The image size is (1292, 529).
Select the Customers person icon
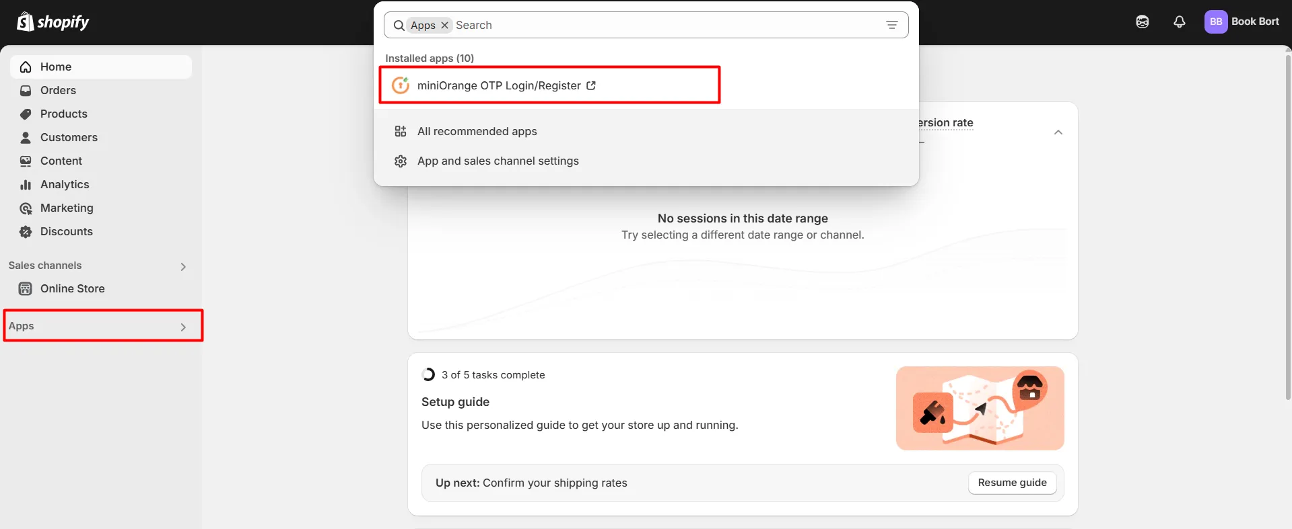click(x=26, y=137)
